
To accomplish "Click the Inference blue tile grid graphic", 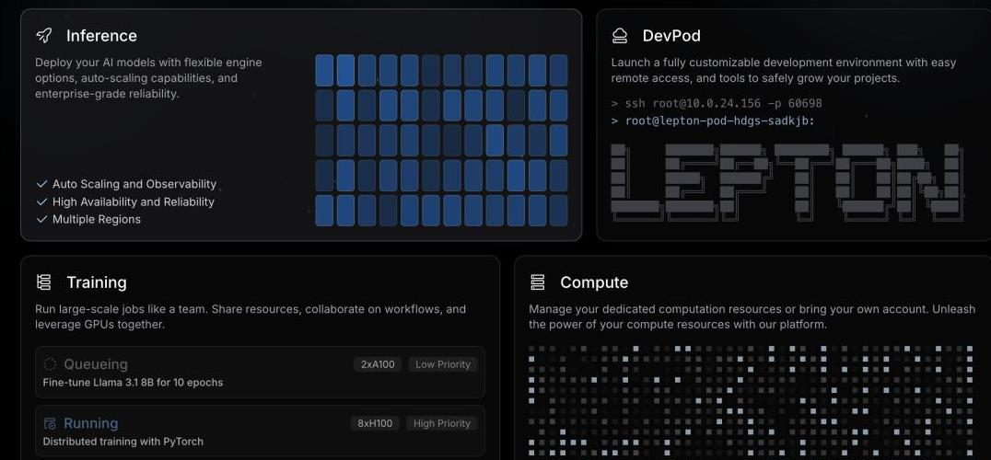I will [441, 140].
